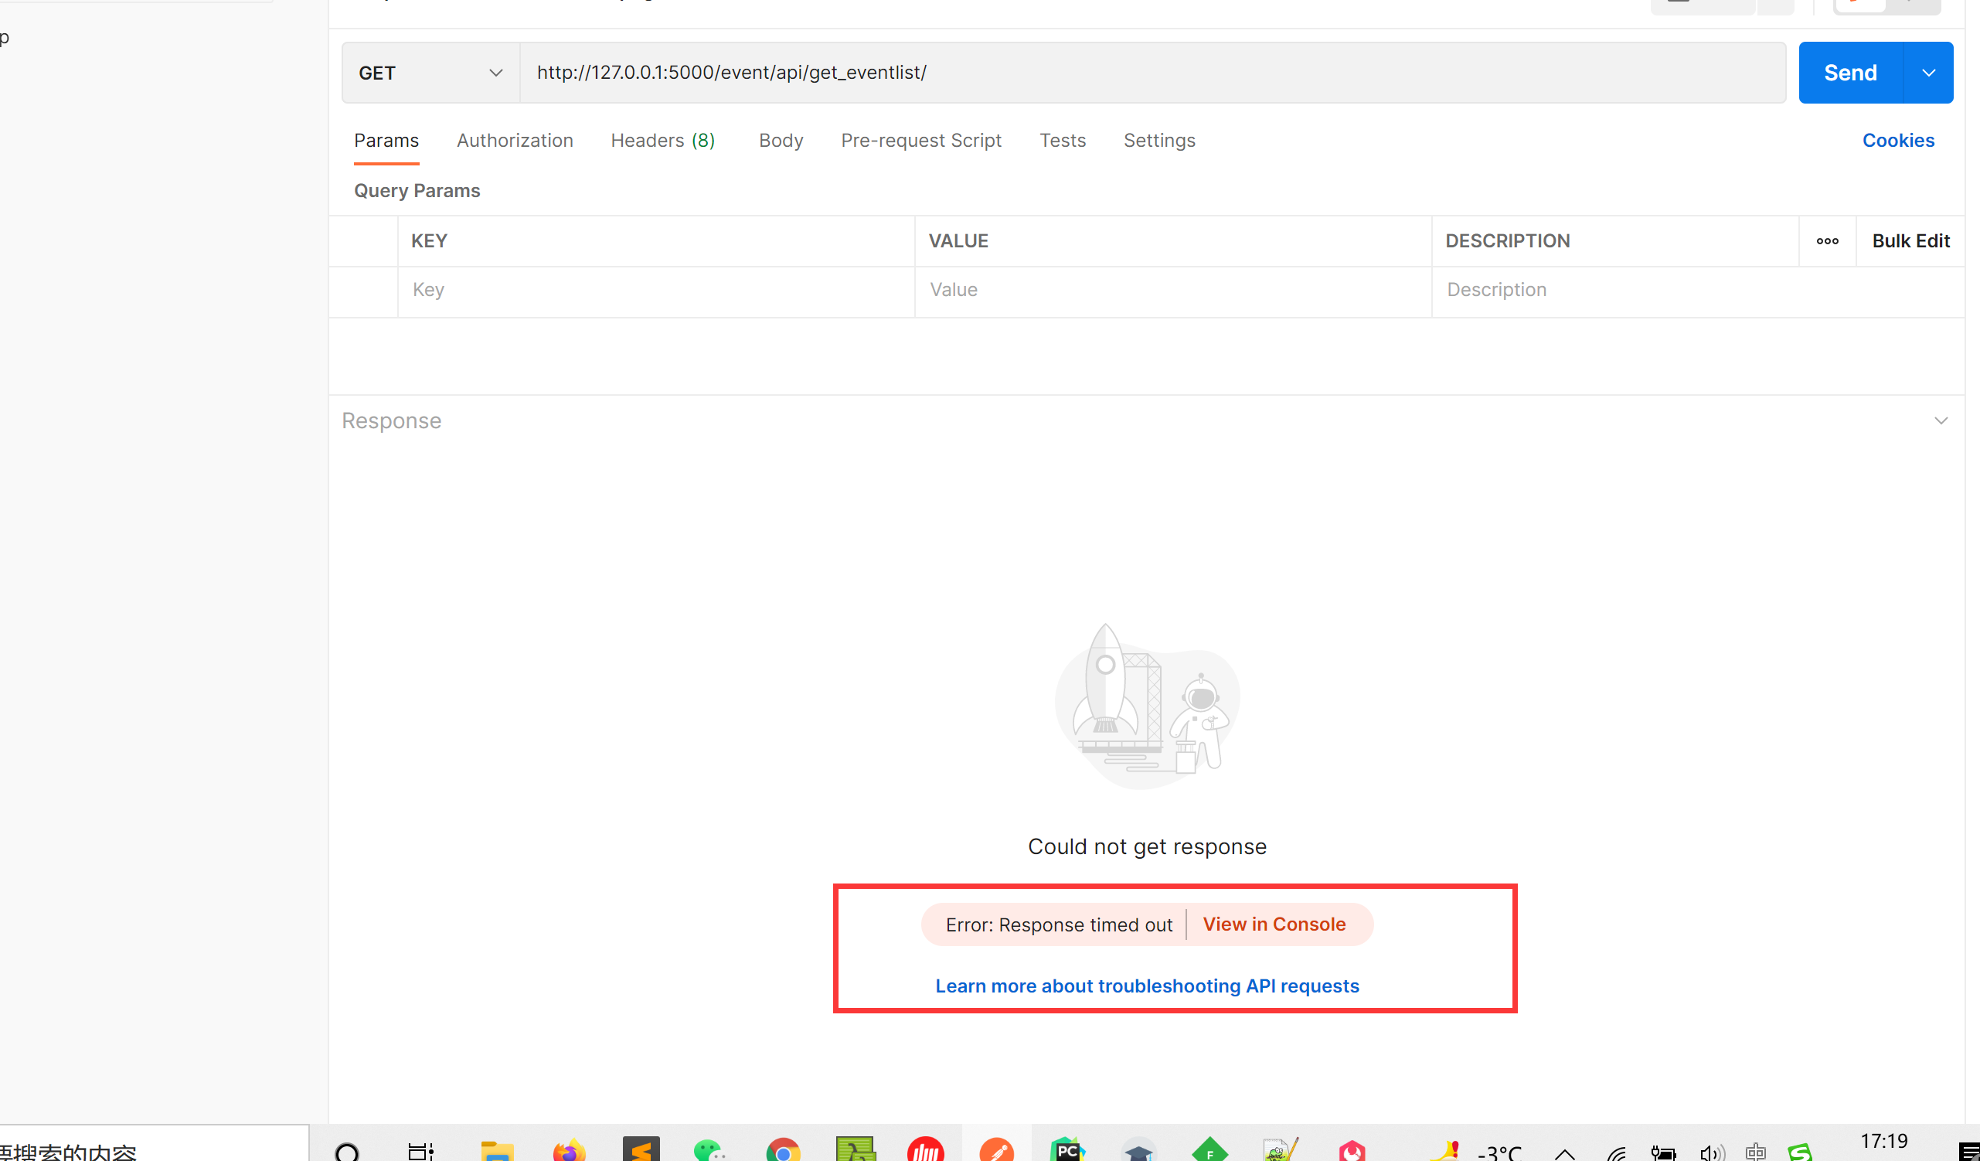1980x1161 pixels.
Task: Select the Body tab
Action: click(x=781, y=140)
